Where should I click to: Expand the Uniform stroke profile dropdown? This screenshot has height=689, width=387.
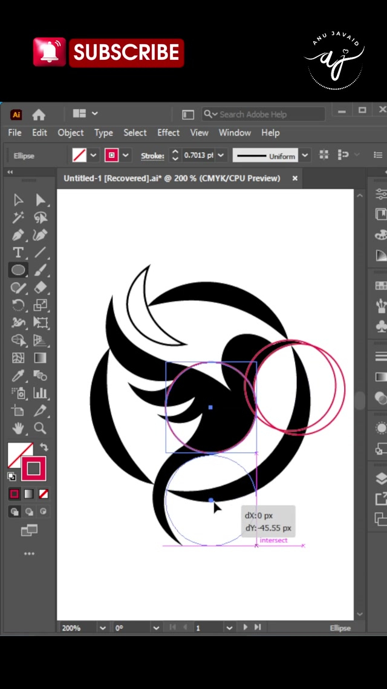[305, 156]
